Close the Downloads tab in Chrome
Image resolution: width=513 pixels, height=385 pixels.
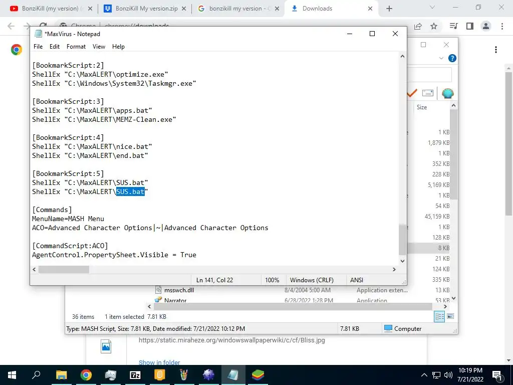[370, 9]
